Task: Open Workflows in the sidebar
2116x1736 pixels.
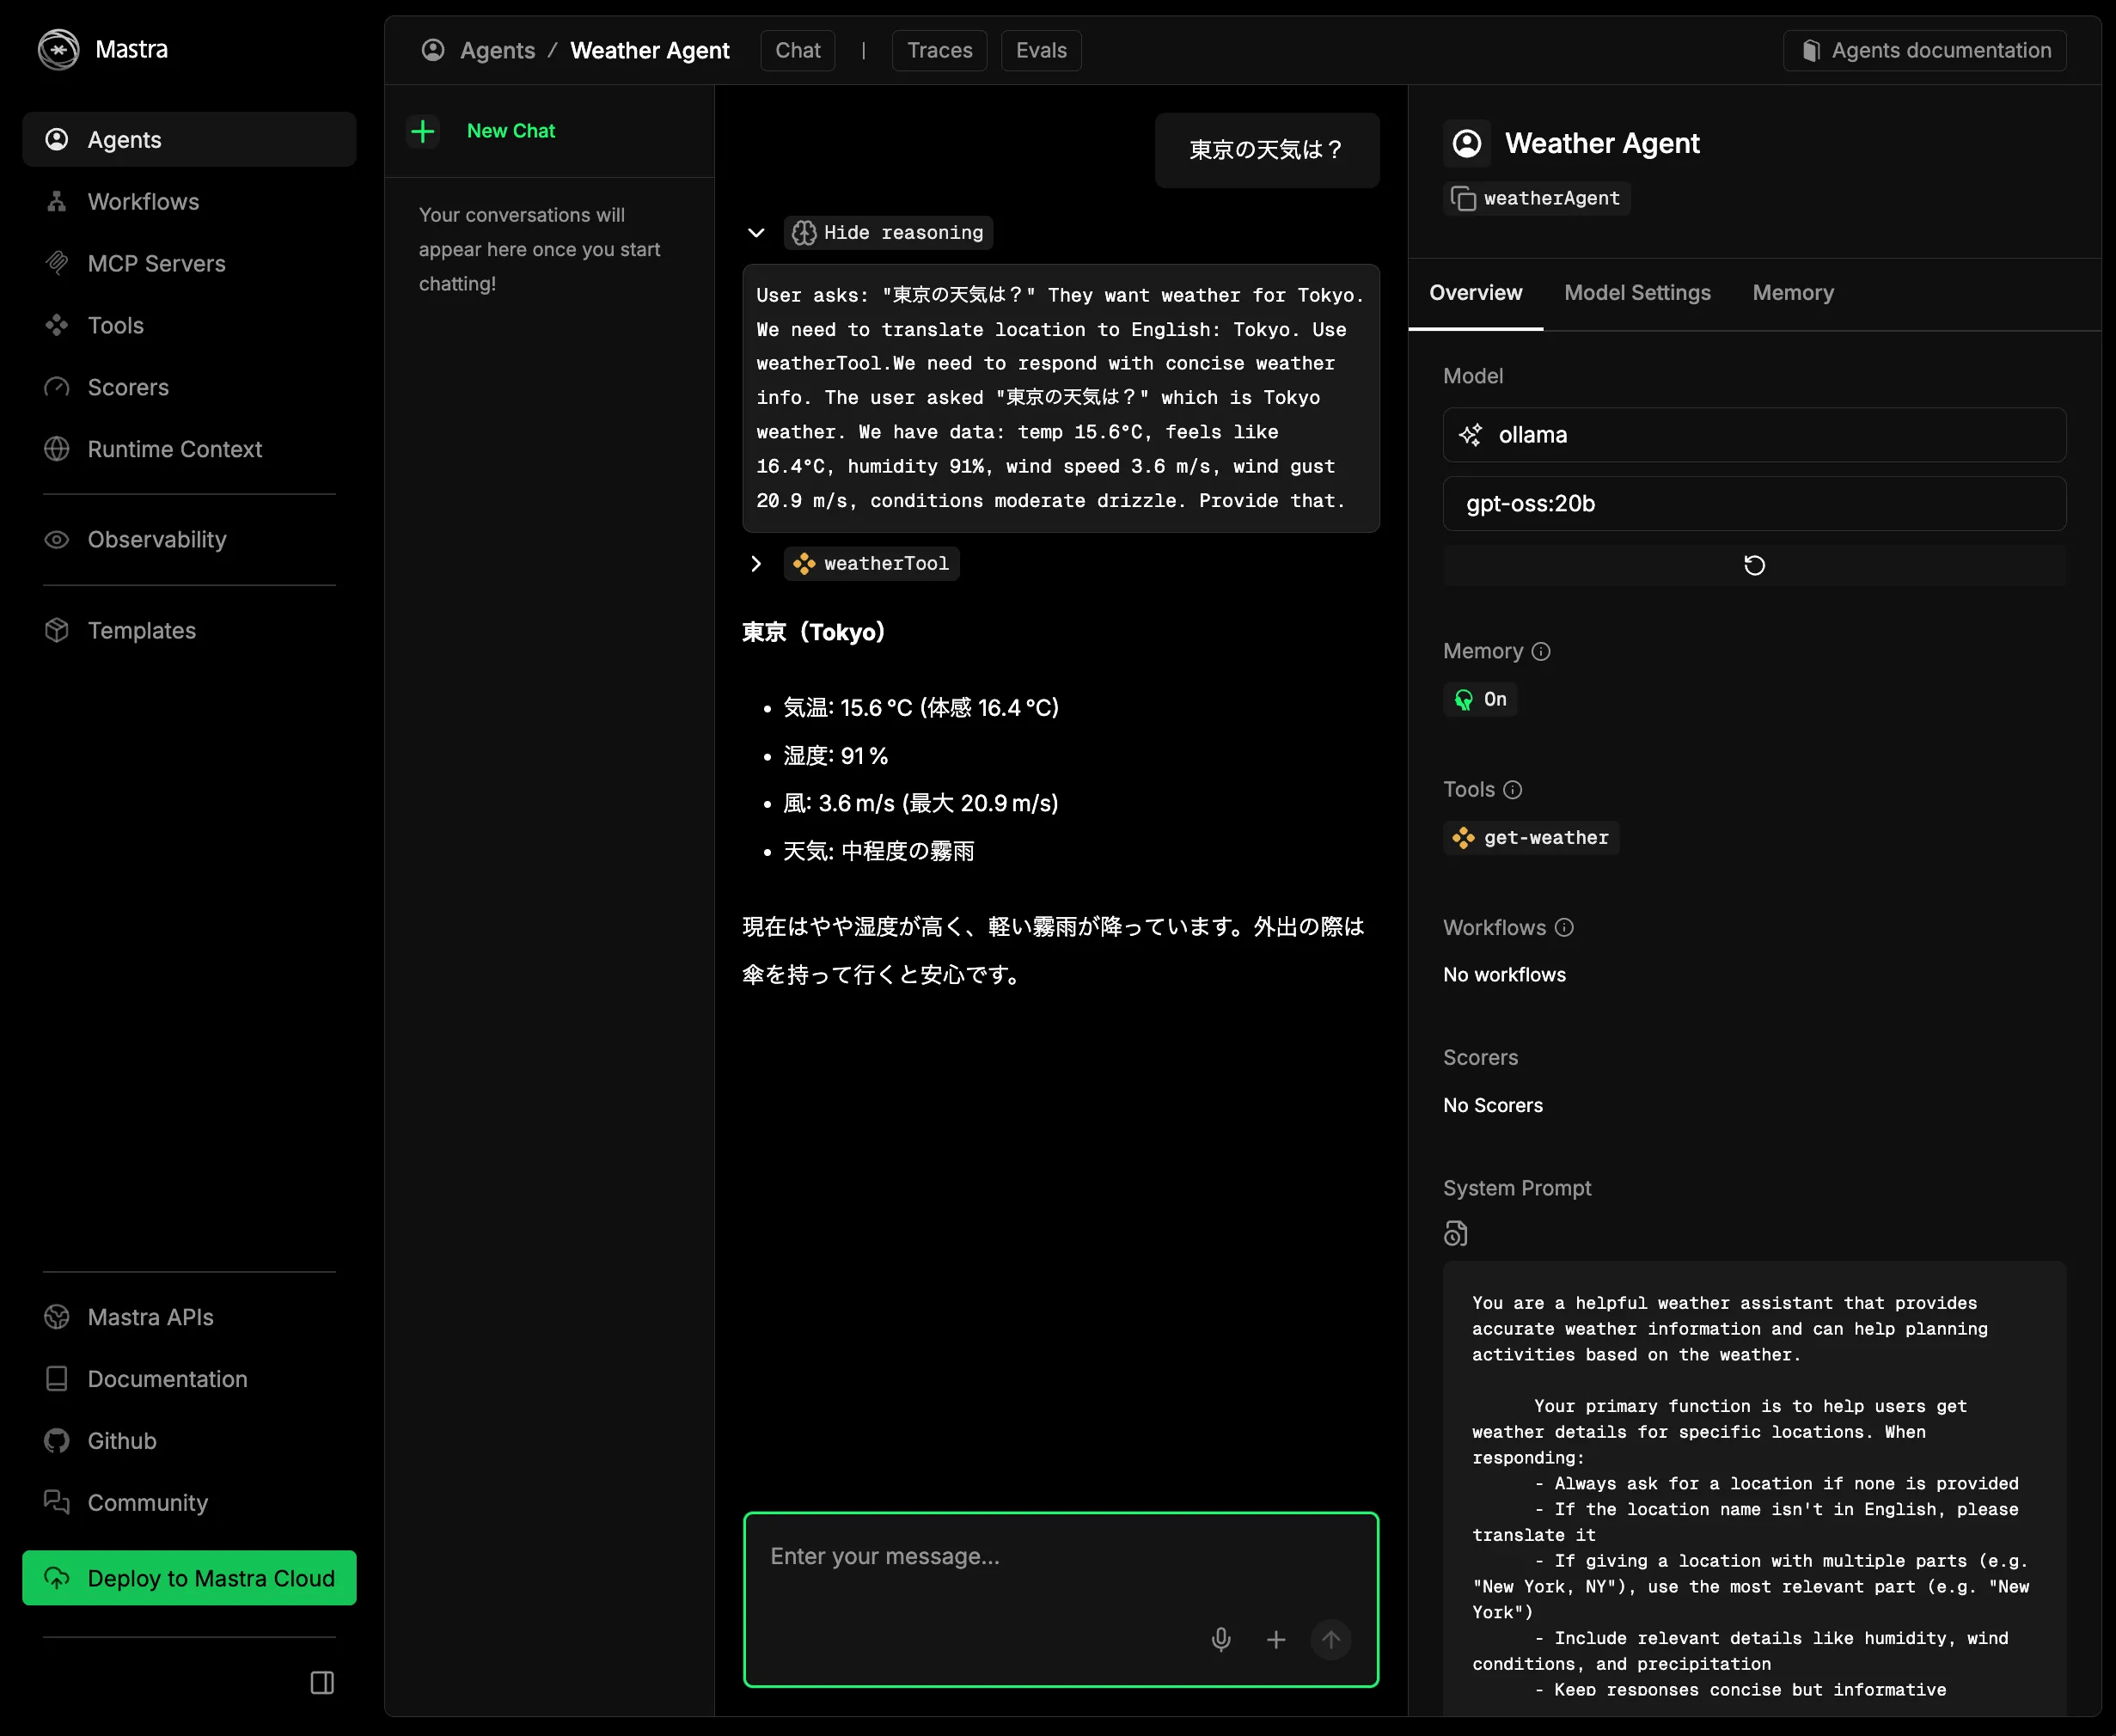Action: pyautogui.click(x=143, y=202)
